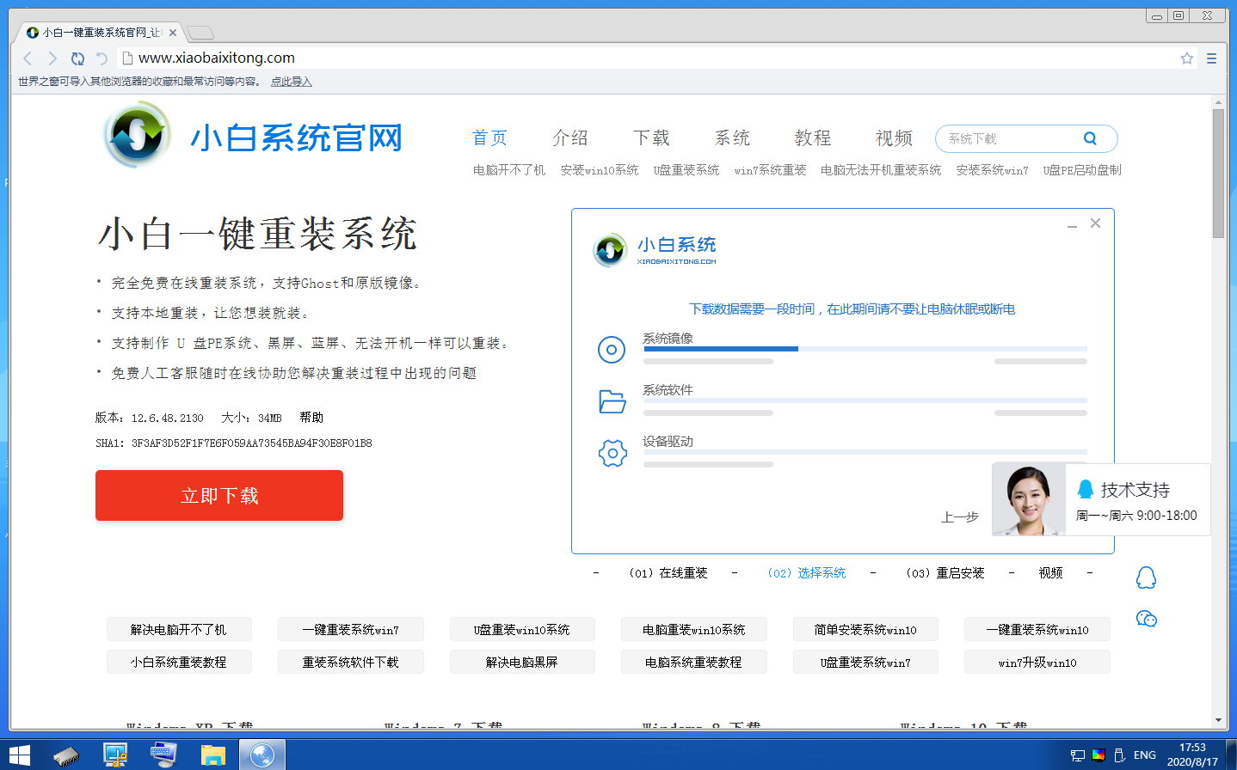Screen dimensions: 1237x770
Task: Click the browser icon on the taskbar
Action: (262, 754)
